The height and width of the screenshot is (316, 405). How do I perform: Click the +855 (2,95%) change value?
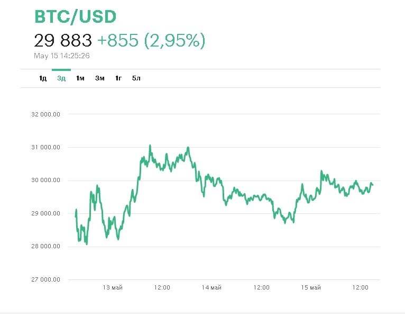151,40
